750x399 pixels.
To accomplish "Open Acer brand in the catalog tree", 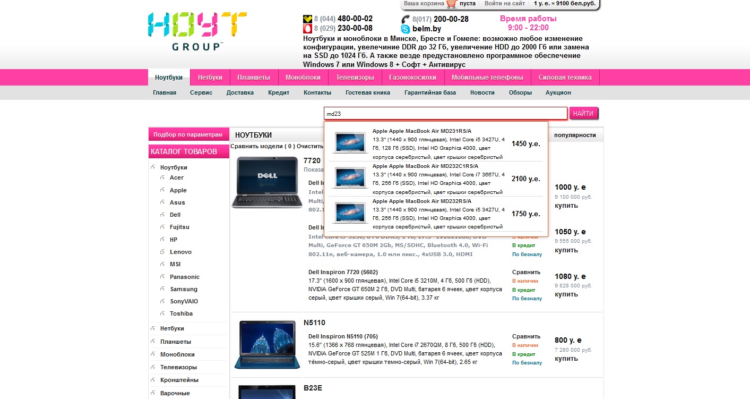I will tap(177, 177).
